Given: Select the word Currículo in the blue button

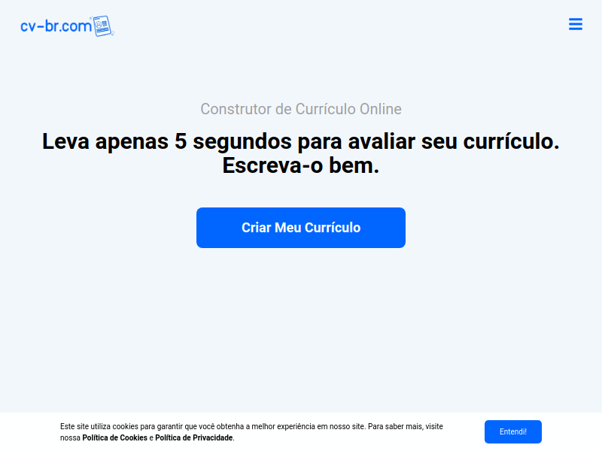Looking at the screenshot, I should (x=333, y=228).
